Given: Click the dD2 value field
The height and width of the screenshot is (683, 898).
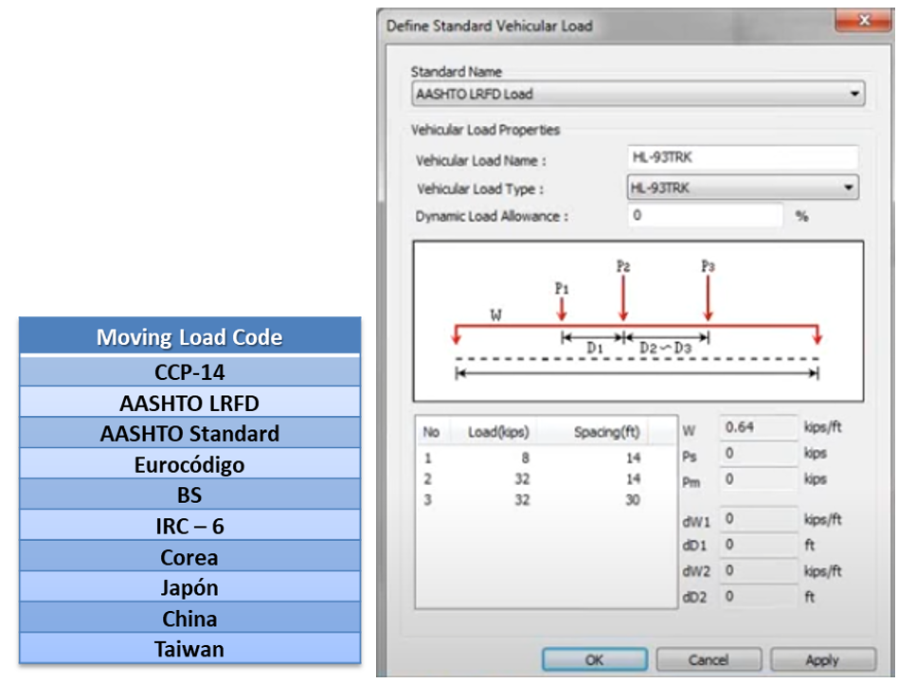Looking at the screenshot, I should click(x=758, y=597).
